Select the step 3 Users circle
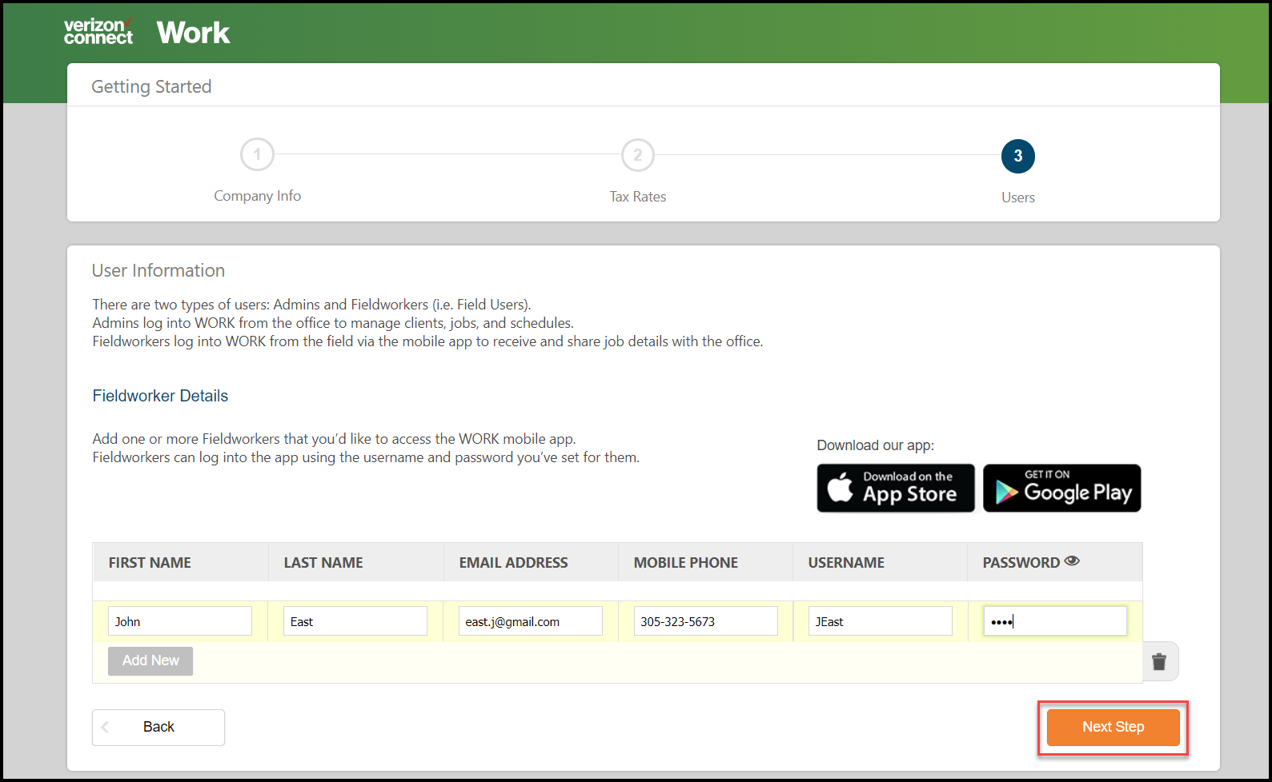Viewport: 1272px width, 782px height. tap(1018, 156)
